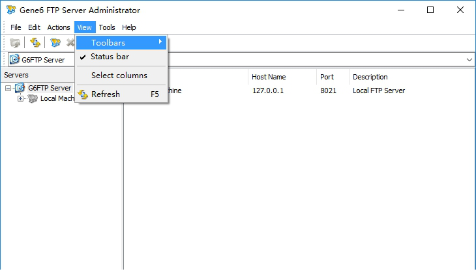The width and height of the screenshot is (476, 280).
Task: Minimize the Gene6 FTP Server window
Action: tap(401, 10)
